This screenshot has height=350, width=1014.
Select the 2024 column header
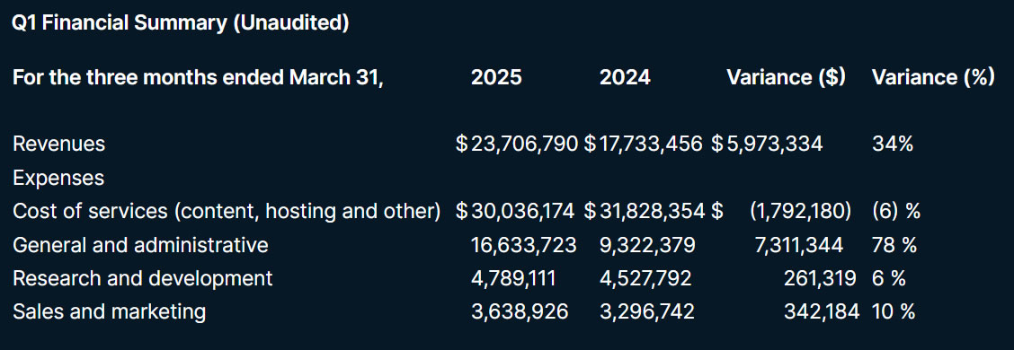pos(625,77)
